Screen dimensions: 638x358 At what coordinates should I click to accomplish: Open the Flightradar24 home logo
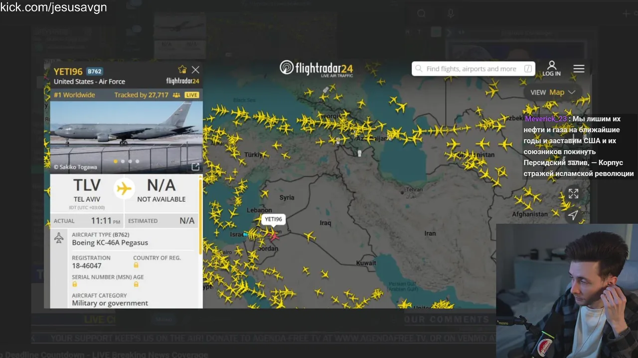point(317,69)
